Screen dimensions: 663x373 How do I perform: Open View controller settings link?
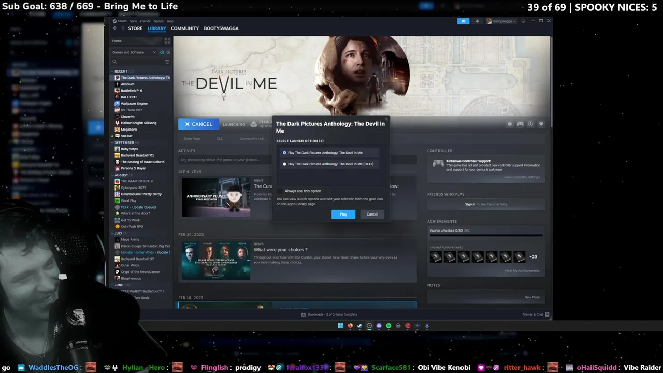pos(522,177)
